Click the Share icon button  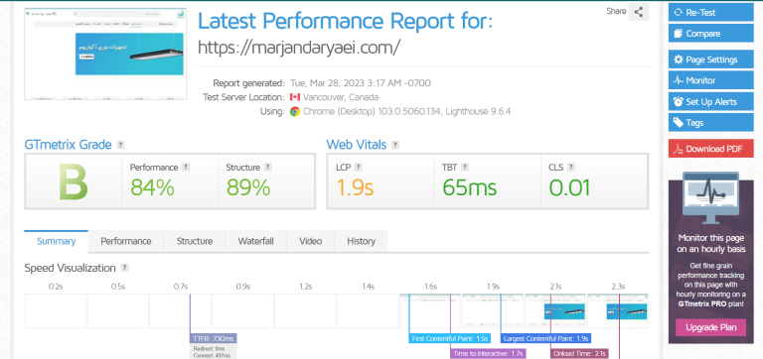639,12
